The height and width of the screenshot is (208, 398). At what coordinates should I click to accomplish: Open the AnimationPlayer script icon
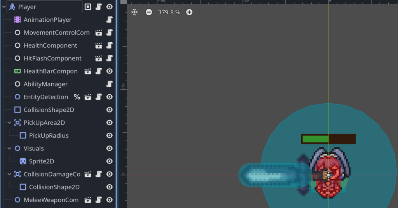[109, 20]
